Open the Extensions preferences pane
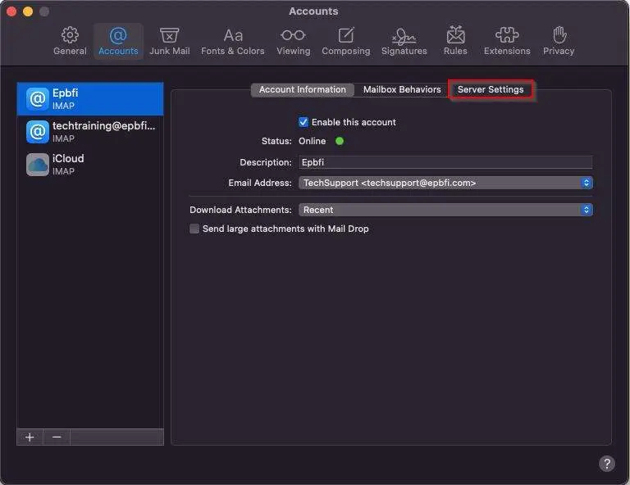The height and width of the screenshot is (485, 630). point(507,41)
